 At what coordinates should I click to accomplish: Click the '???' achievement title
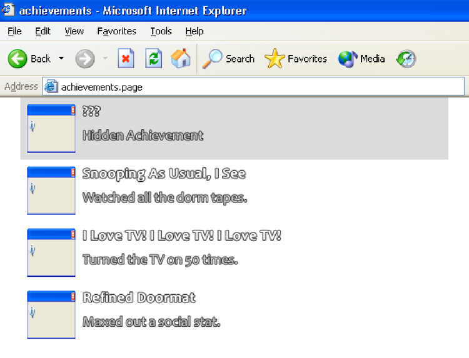pyautogui.click(x=91, y=111)
